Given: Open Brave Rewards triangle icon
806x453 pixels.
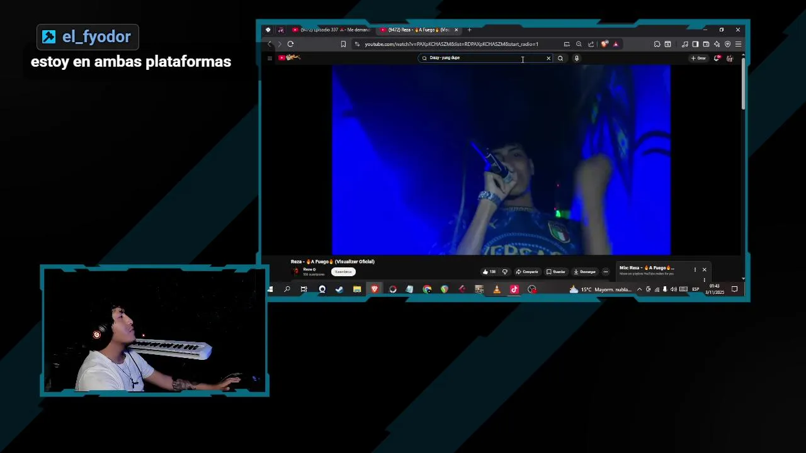Looking at the screenshot, I should coord(616,44).
